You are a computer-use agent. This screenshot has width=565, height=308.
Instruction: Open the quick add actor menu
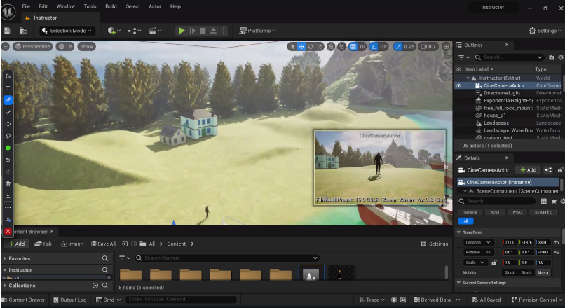(x=114, y=31)
